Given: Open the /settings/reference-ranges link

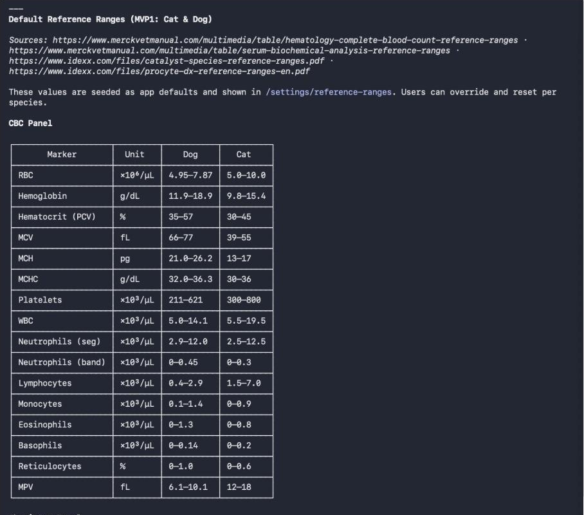Looking at the screenshot, I should click(x=329, y=92).
